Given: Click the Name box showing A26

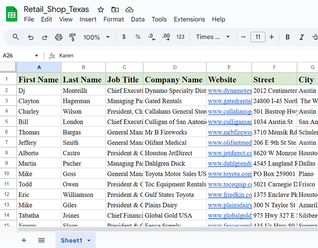Looking at the screenshot, I should (17, 55).
